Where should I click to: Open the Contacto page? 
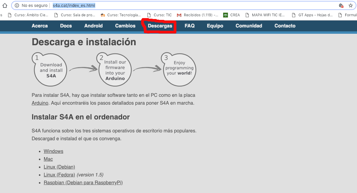[285, 26]
